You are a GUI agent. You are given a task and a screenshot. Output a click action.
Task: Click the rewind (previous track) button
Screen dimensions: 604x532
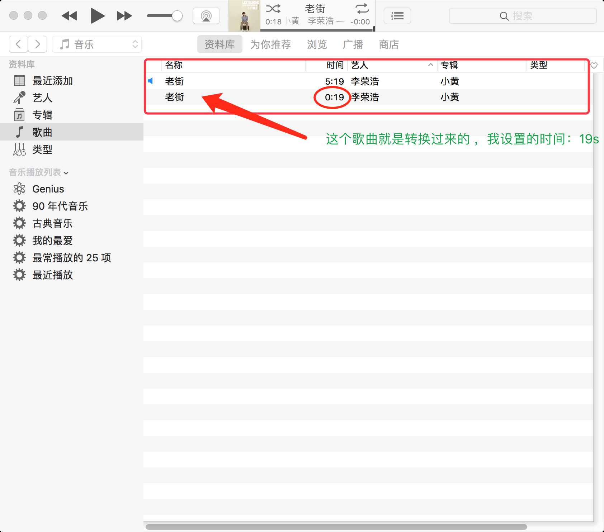[69, 16]
